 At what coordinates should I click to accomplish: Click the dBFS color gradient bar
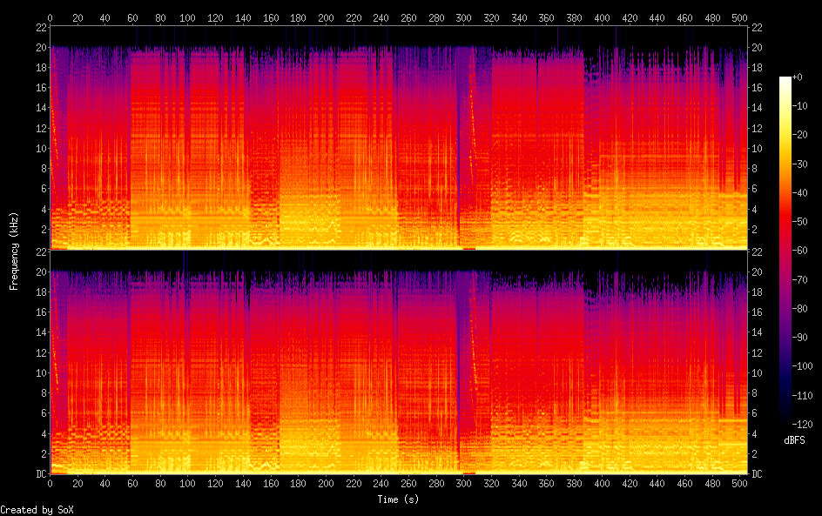pos(785,251)
